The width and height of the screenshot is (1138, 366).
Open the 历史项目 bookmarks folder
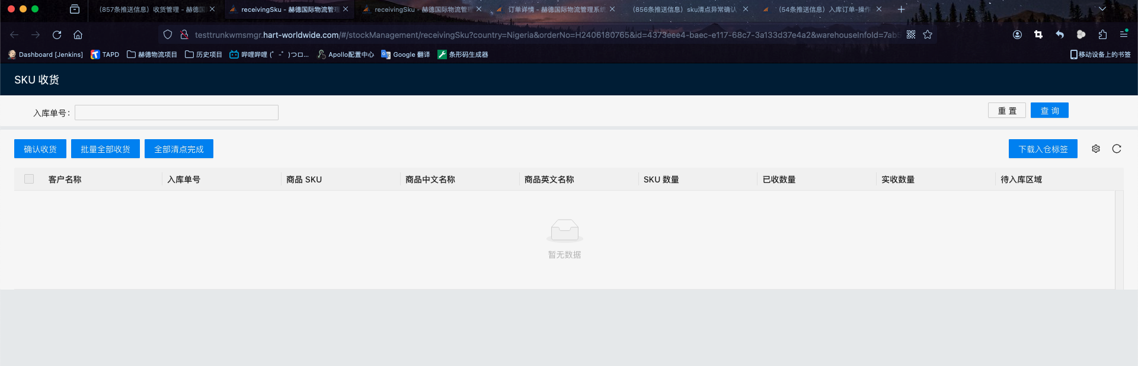[203, 54]
